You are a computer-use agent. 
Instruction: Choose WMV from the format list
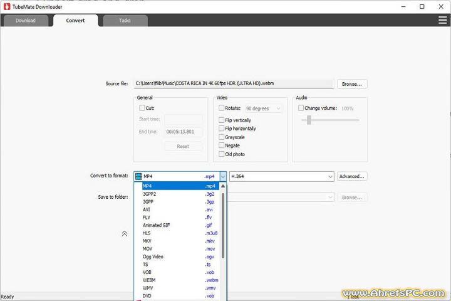(x=180, y=288)
